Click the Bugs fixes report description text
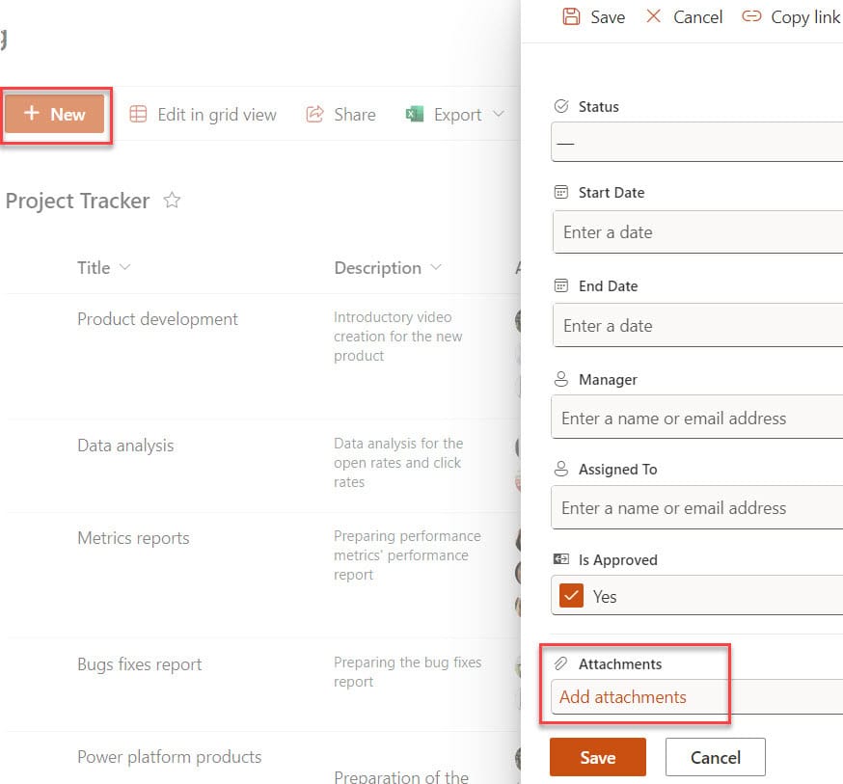843x784 pixels. (x=407, y=672)
